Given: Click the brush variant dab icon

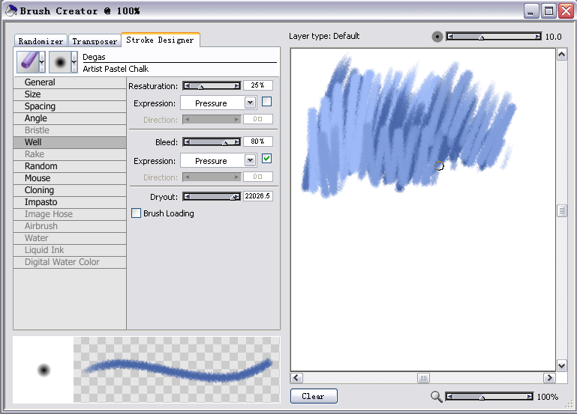Looking at the screenshot, I should (x=60, y=61).
